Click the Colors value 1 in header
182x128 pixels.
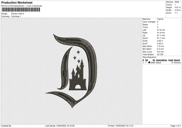175,5
